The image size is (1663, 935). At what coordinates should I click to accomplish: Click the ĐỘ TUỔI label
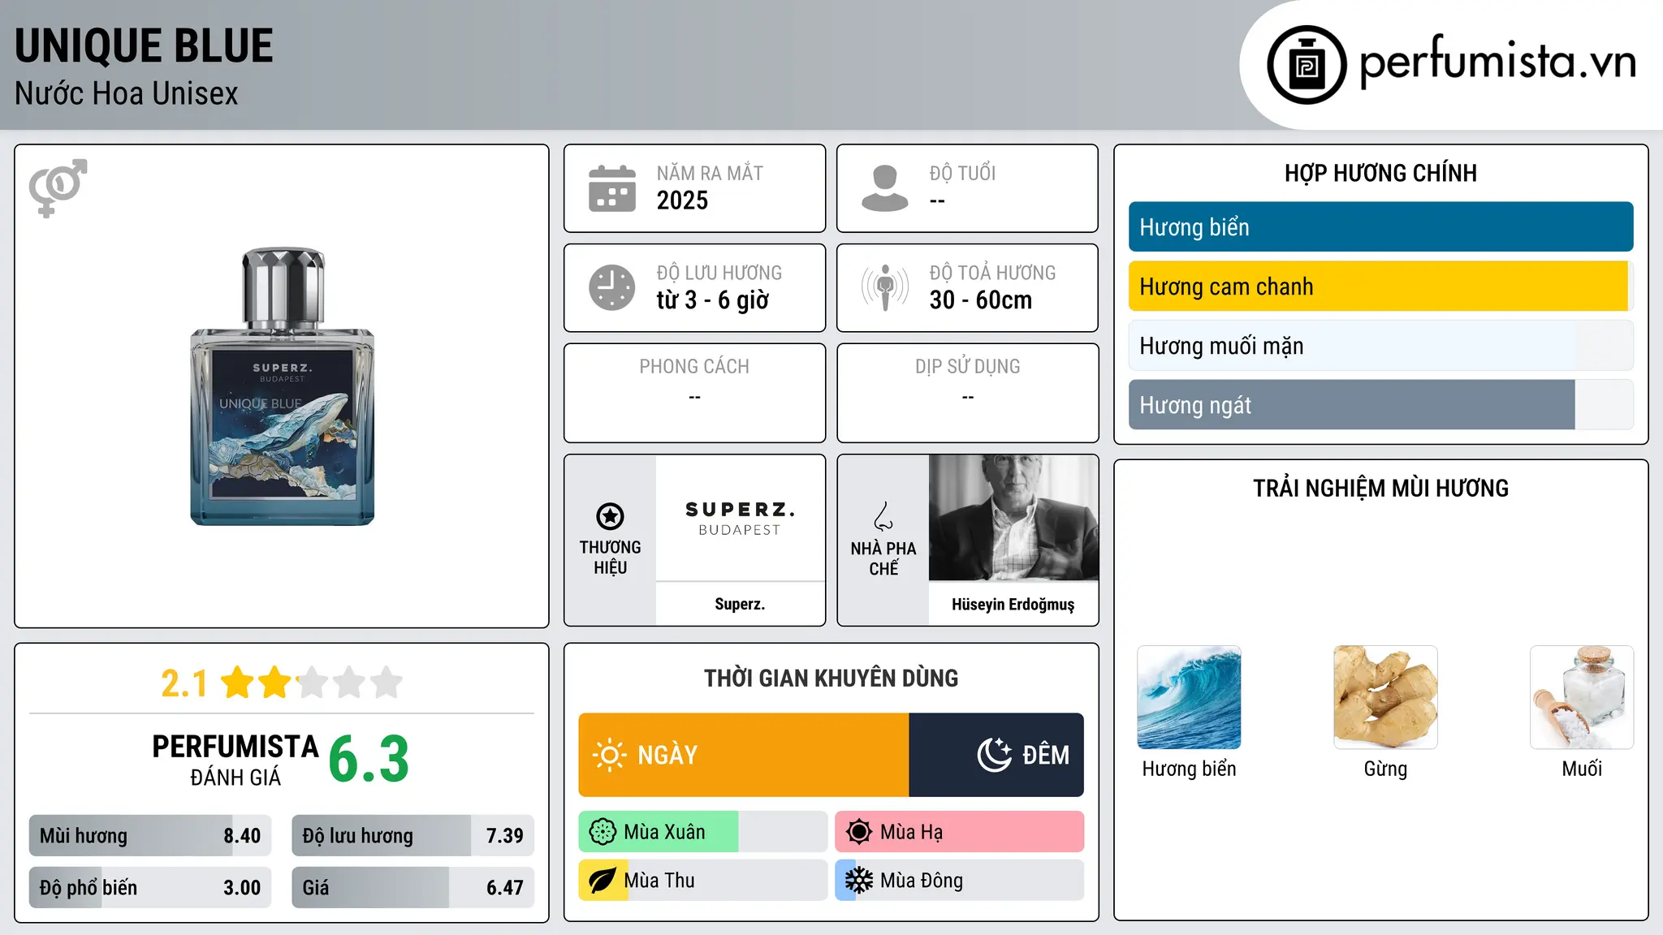(962, 173)
